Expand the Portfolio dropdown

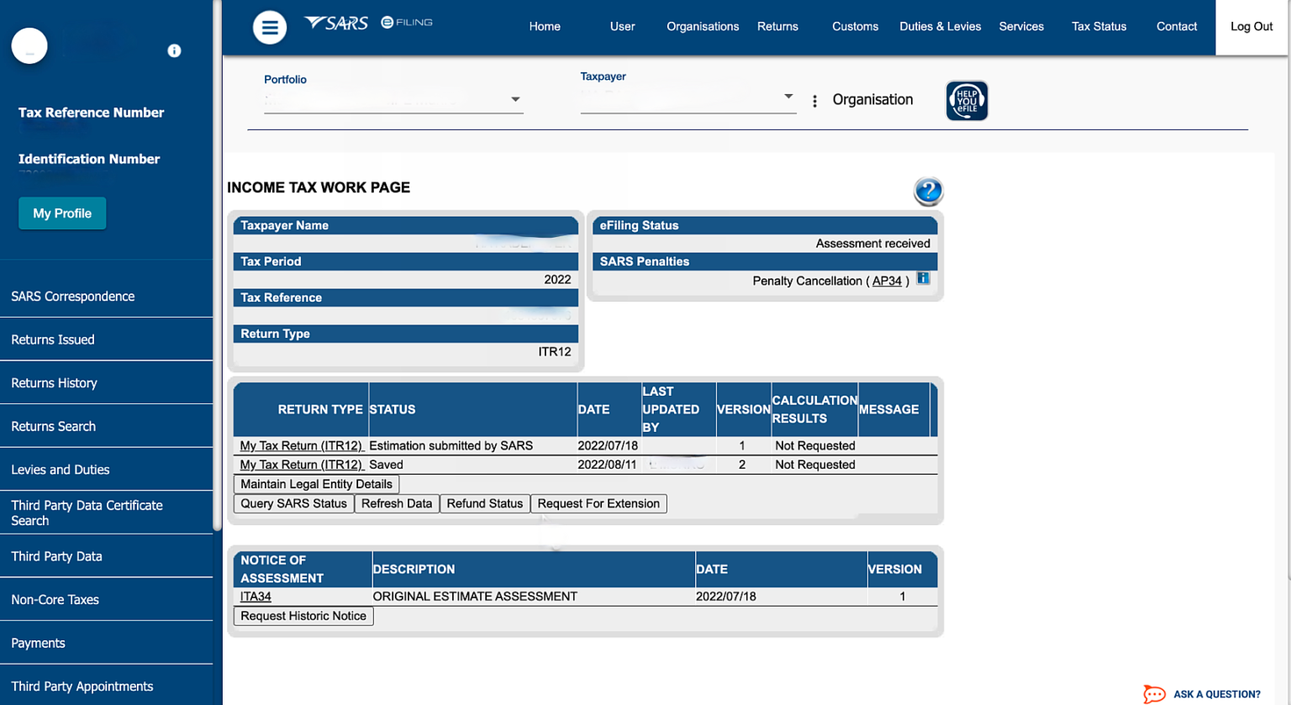(393, 100)
